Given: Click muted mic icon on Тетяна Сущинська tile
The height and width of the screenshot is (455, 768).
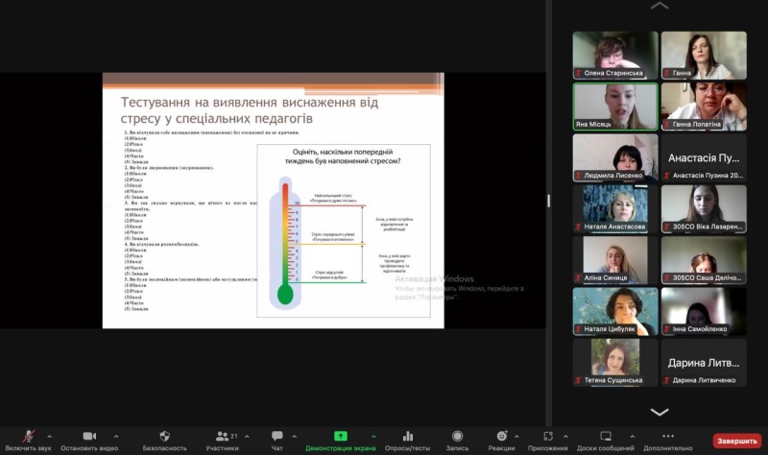Looking at the screenshot, I should pyautogui.click(x=579, y=380).
